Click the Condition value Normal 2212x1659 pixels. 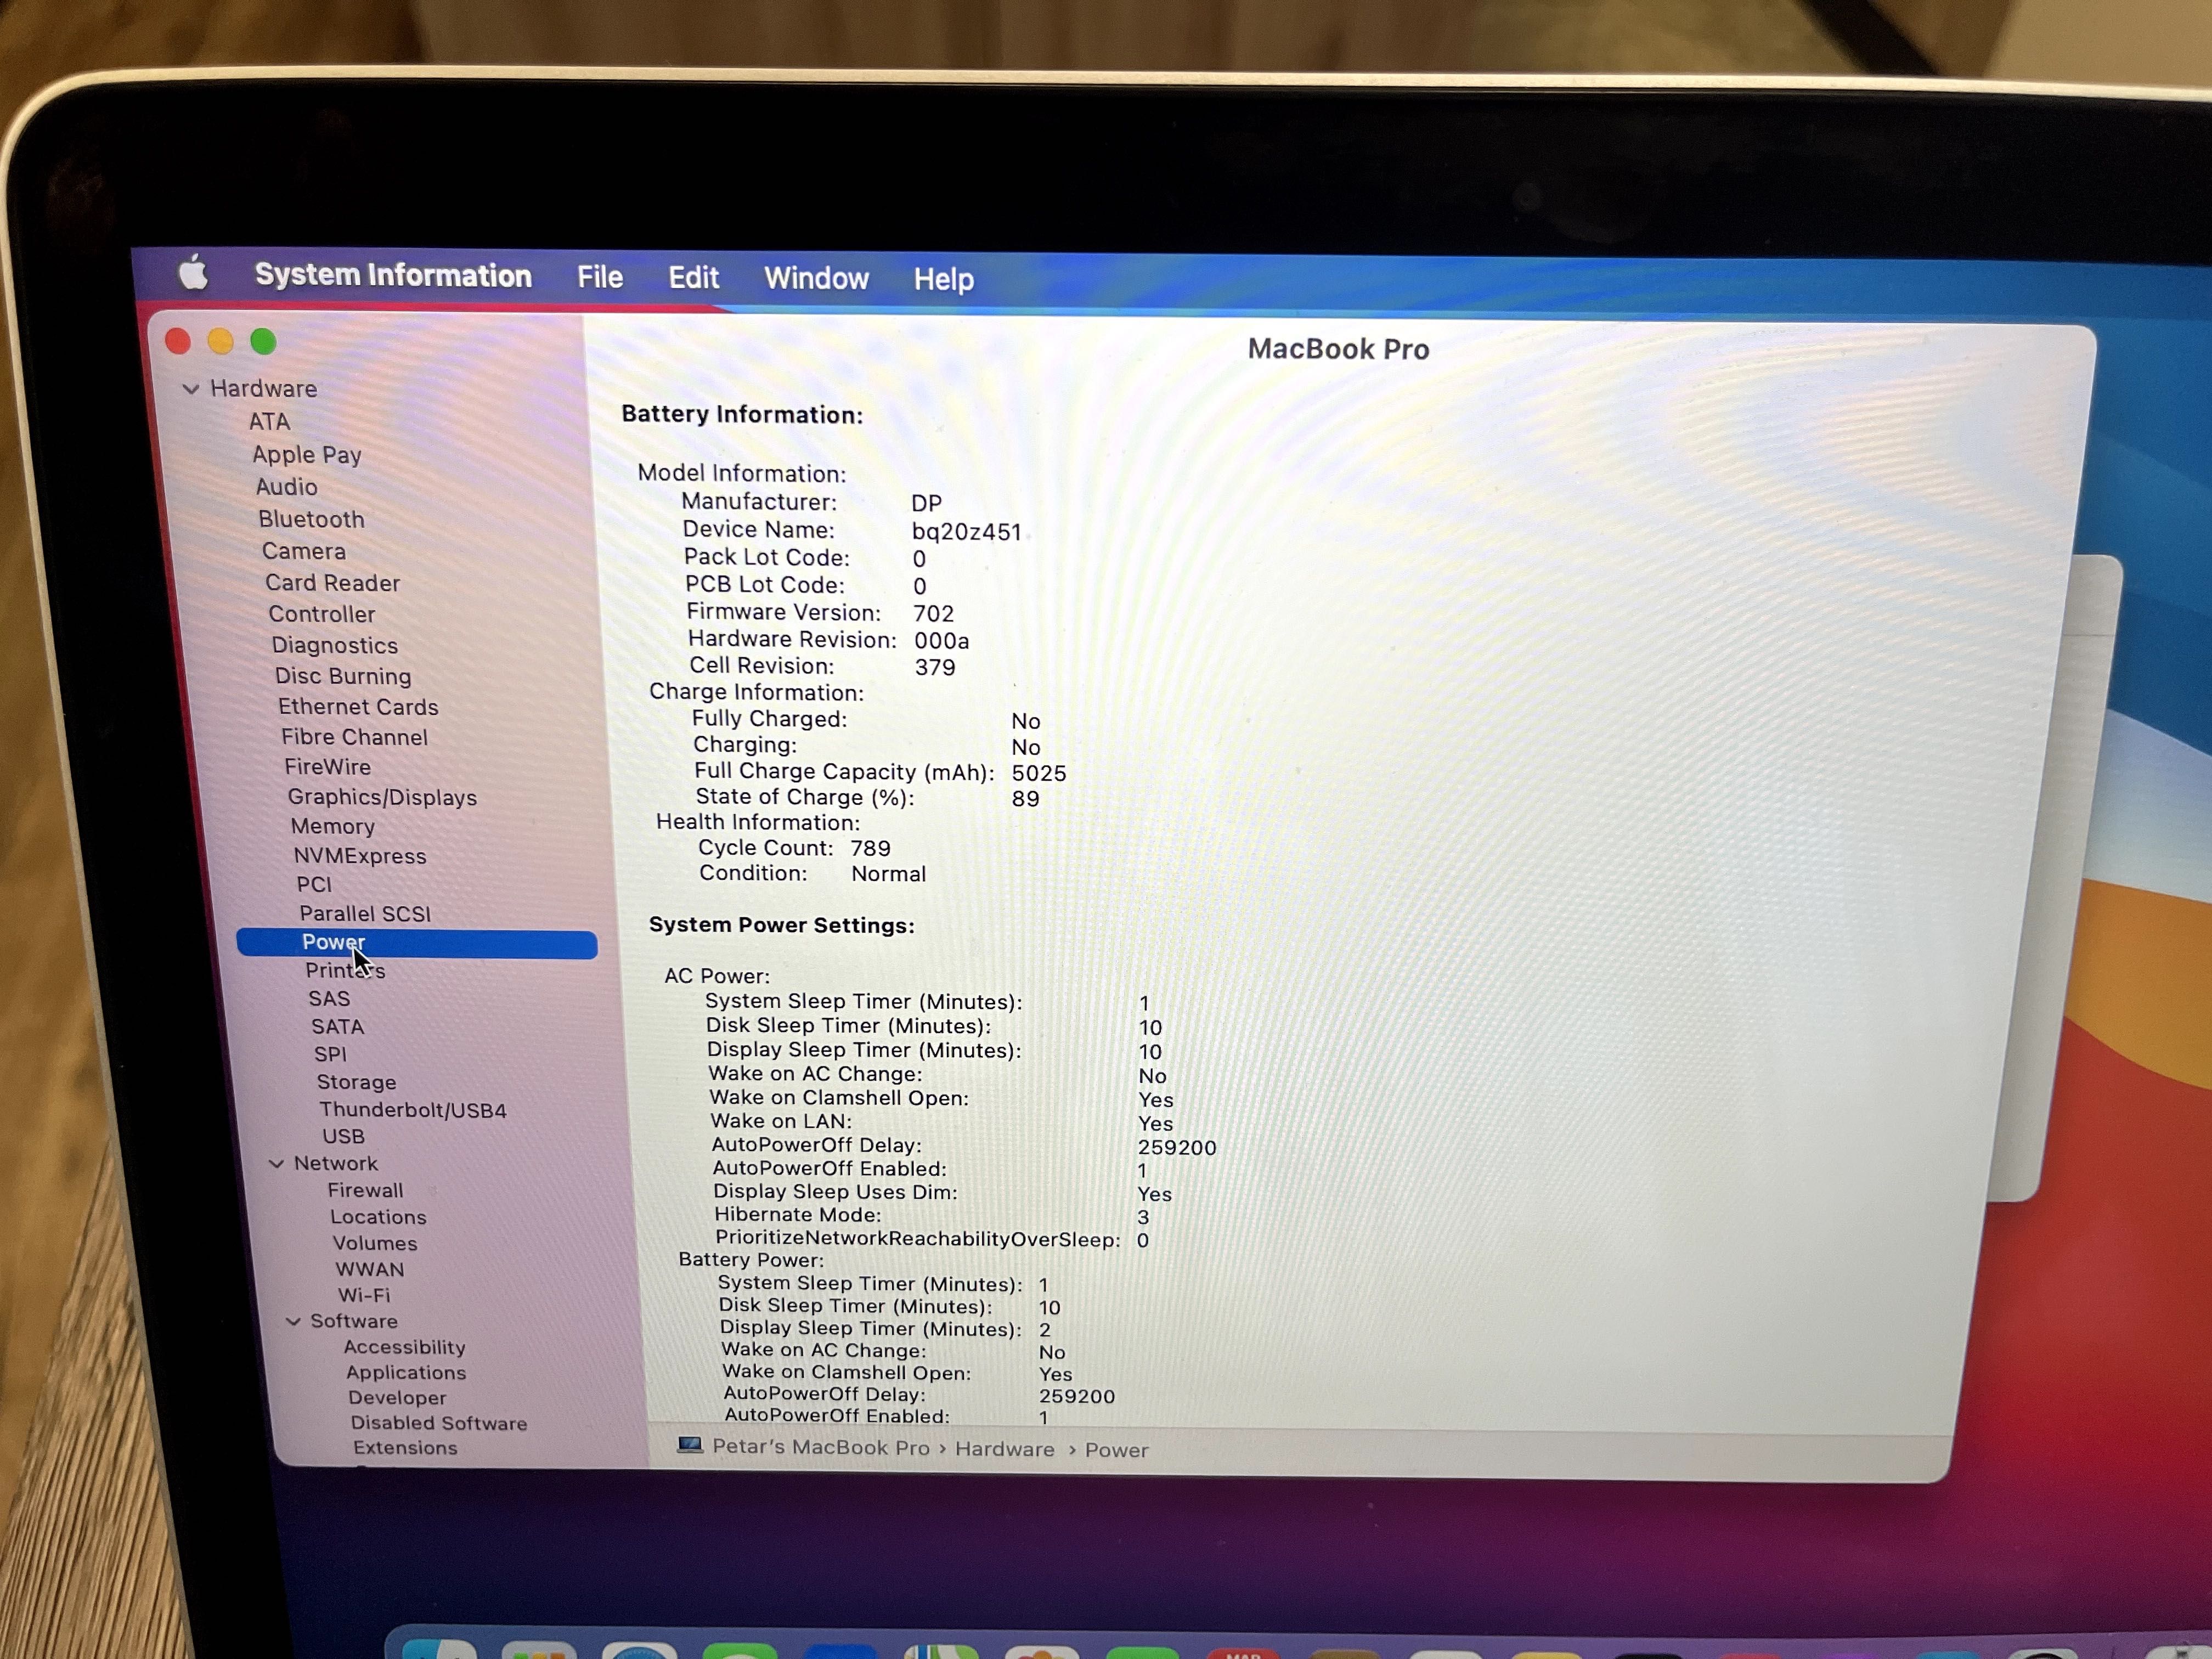tap(888, 874)
